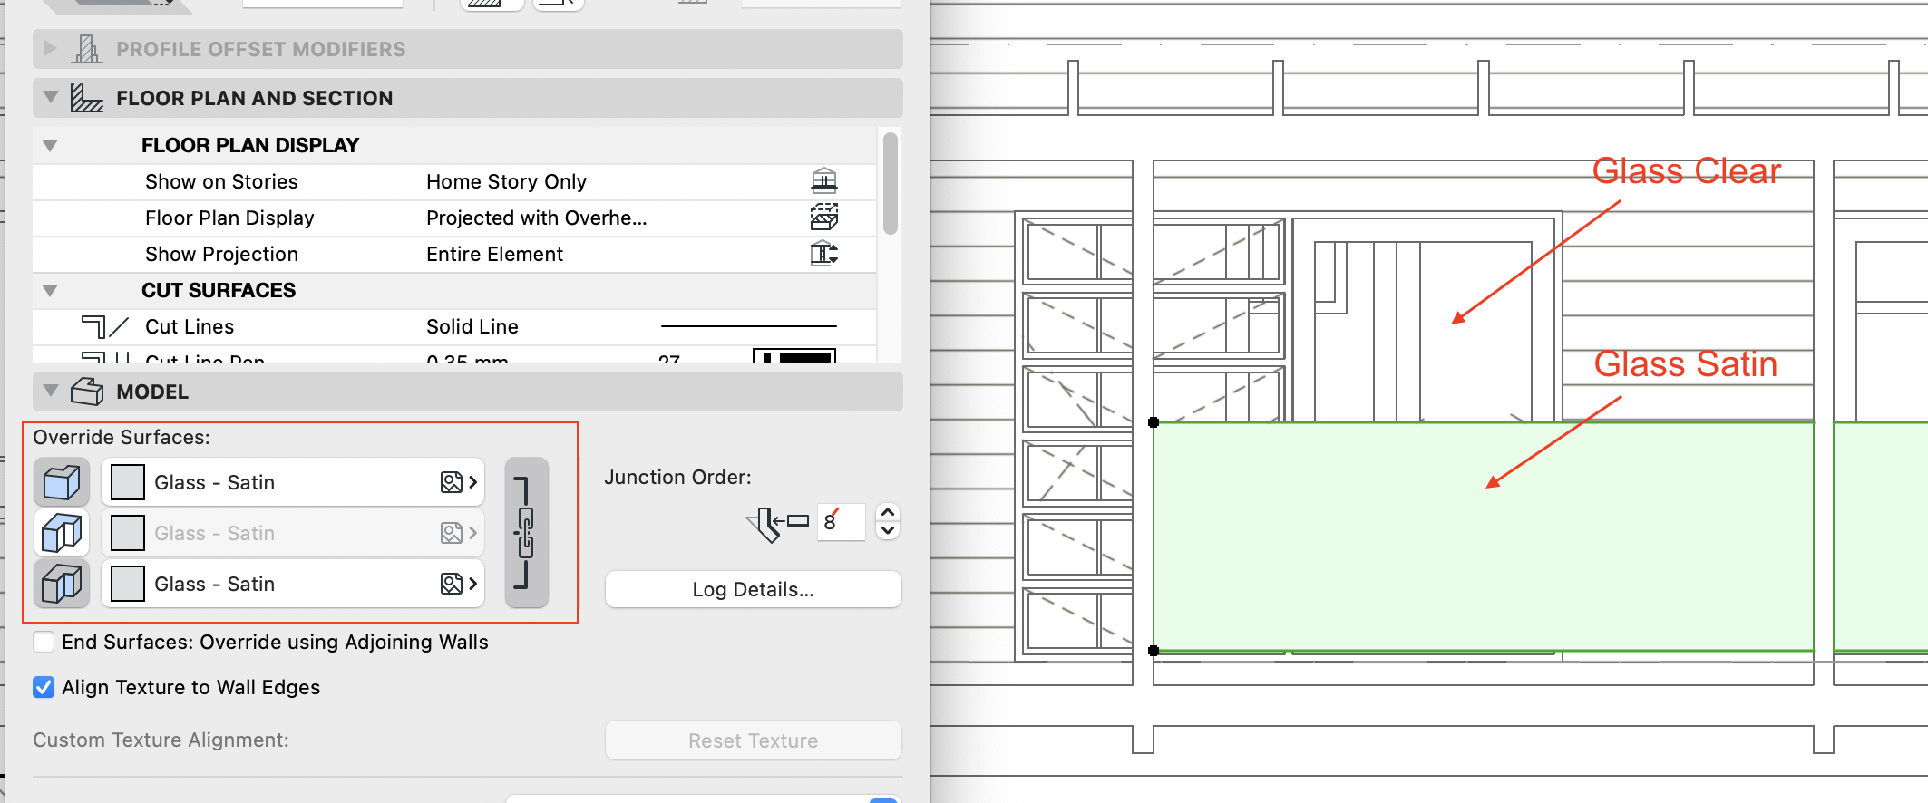The height and width of the screenshot is (803, 1928).
Task: Click the Custom Texture Alignment label
Action: (161, 740)
